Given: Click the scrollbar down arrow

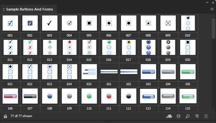Looking at the screenshot, I should click(x=213, y=110).
